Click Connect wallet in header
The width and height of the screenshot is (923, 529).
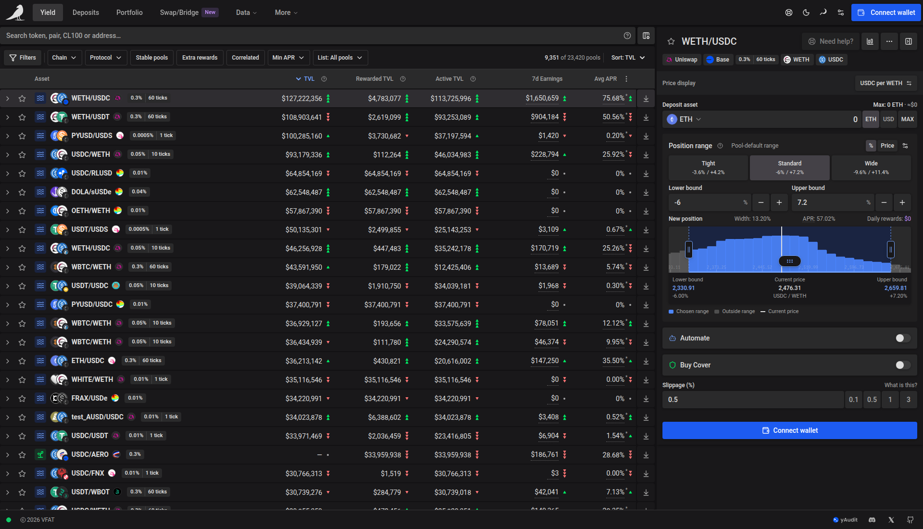coord(886,13)
